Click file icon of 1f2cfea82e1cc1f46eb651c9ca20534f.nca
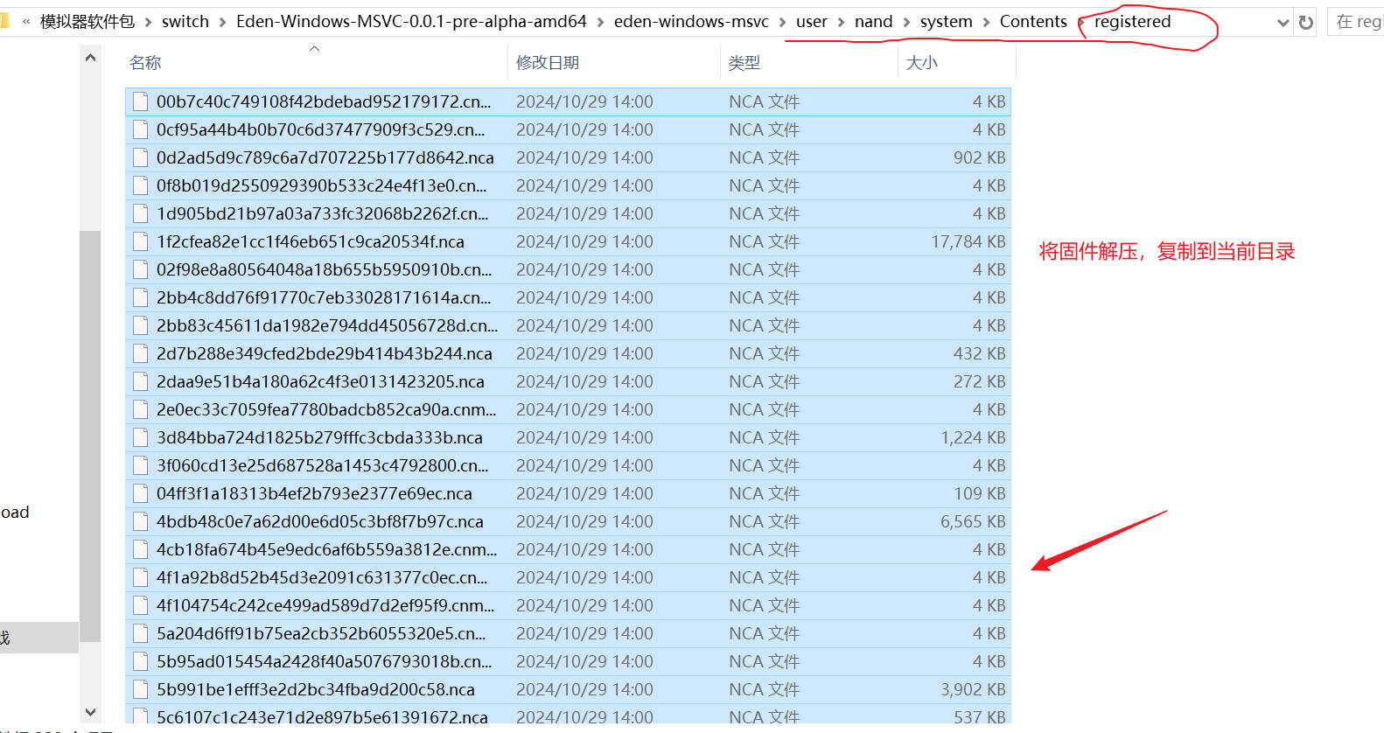1384x733 pixels. point(140,241)
